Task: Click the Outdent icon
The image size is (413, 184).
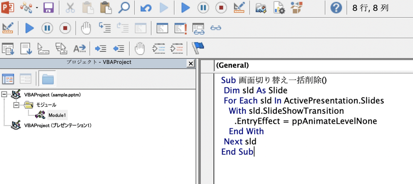Action: (x=118, y=49)
